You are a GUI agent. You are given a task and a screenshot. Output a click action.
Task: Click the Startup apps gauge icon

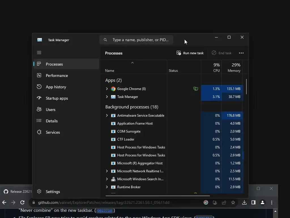click(39, 98)
